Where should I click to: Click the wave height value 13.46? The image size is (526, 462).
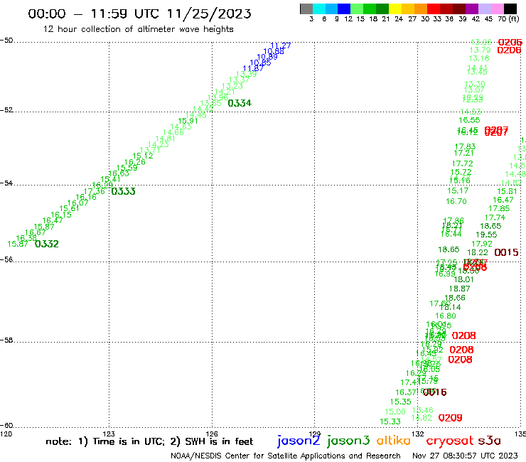pyautogui.click(x=423, y=410)
